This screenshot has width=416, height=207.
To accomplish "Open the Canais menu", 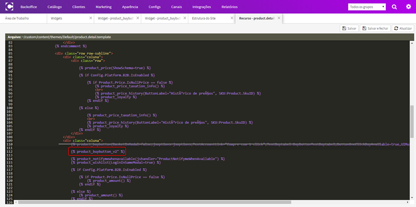I will [177, 7].
